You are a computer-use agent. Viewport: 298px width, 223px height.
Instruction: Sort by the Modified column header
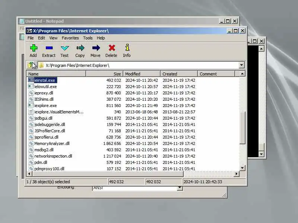[x=142, y=74]
